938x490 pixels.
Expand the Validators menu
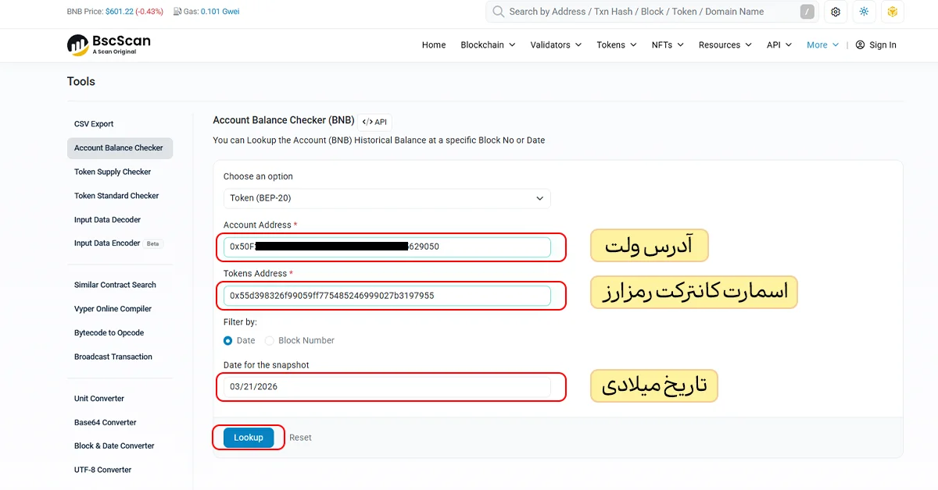556,45
